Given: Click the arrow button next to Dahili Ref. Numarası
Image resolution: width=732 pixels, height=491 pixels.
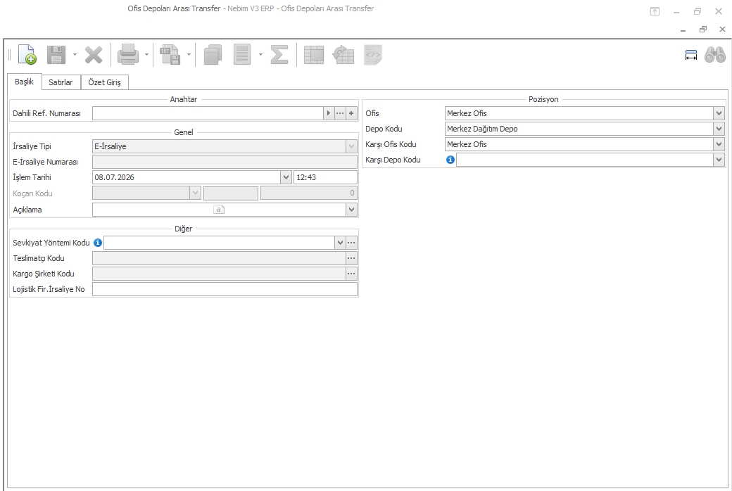Looking at the screenshot, I should click(329, 113).
